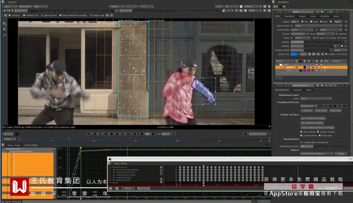Click the lock icon on Bezi row
The width and height of the screenshot is (353, 203).
pos(301,70)
